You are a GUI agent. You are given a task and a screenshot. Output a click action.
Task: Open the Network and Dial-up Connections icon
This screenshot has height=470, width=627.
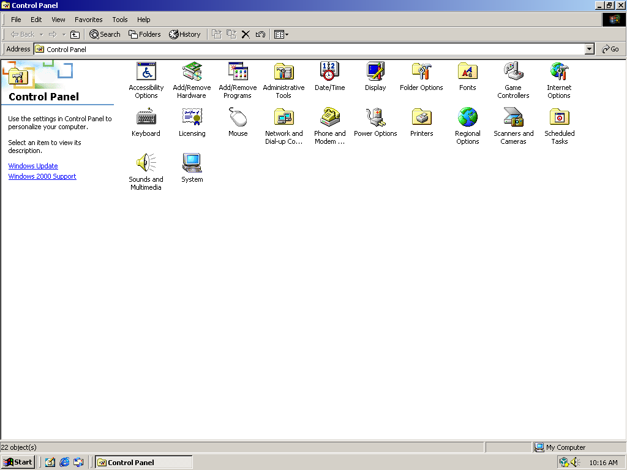[x=283, y=117]
